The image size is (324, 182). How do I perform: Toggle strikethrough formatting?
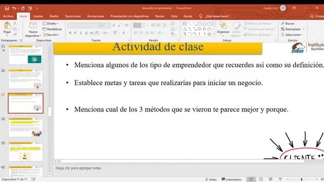pyautogui.click(x=91, y=33)
